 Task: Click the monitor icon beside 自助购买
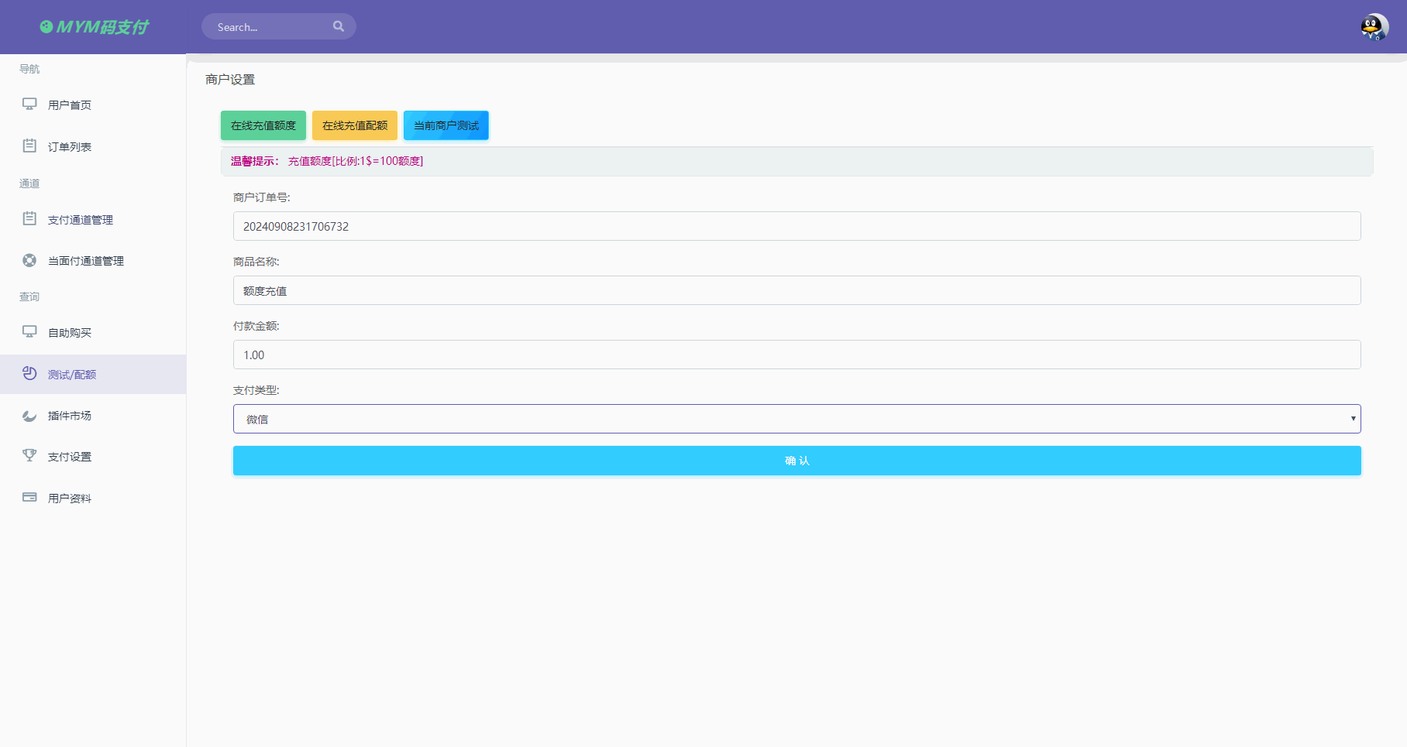click(x=29, y=332)
